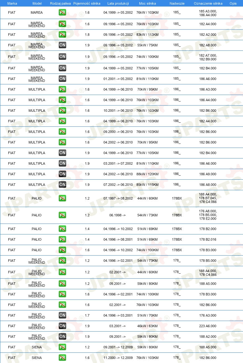243x363 pixels.
Task: Click diesel ON icon in 223 A6.000 row
Action: pyautogui.click(x=62, y=326)
